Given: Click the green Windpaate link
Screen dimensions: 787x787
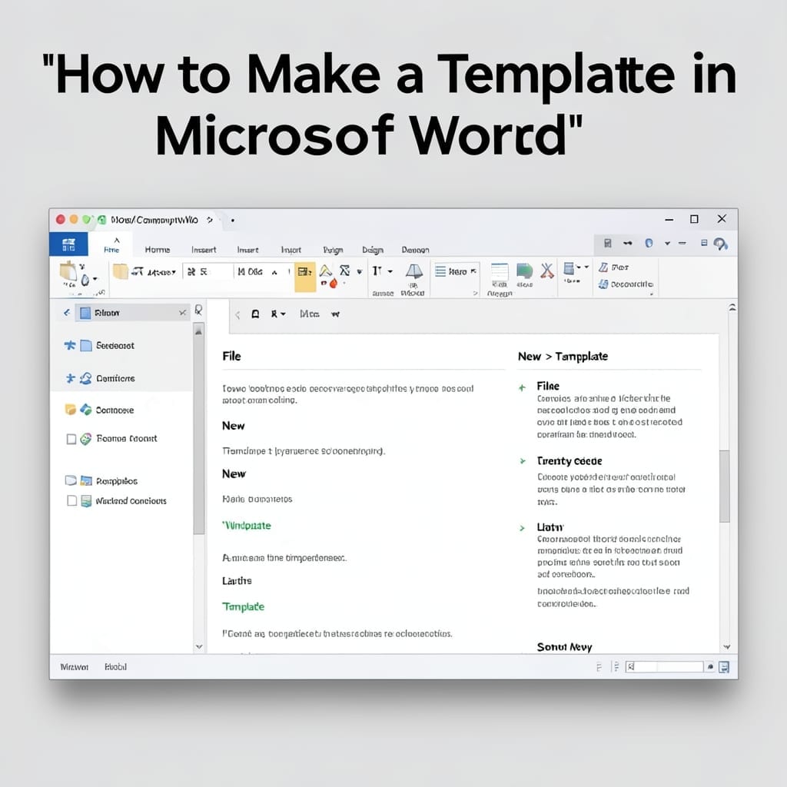Looking at the screenshot, I should (247, 526).
